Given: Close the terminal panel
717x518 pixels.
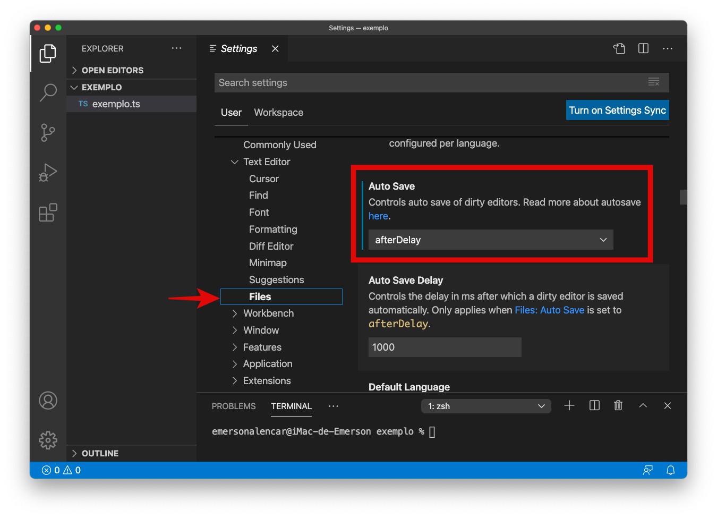Looking at the screenshot, I should point(668,405).
